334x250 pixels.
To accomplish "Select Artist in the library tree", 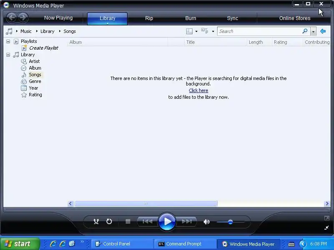I will [34, 61].
